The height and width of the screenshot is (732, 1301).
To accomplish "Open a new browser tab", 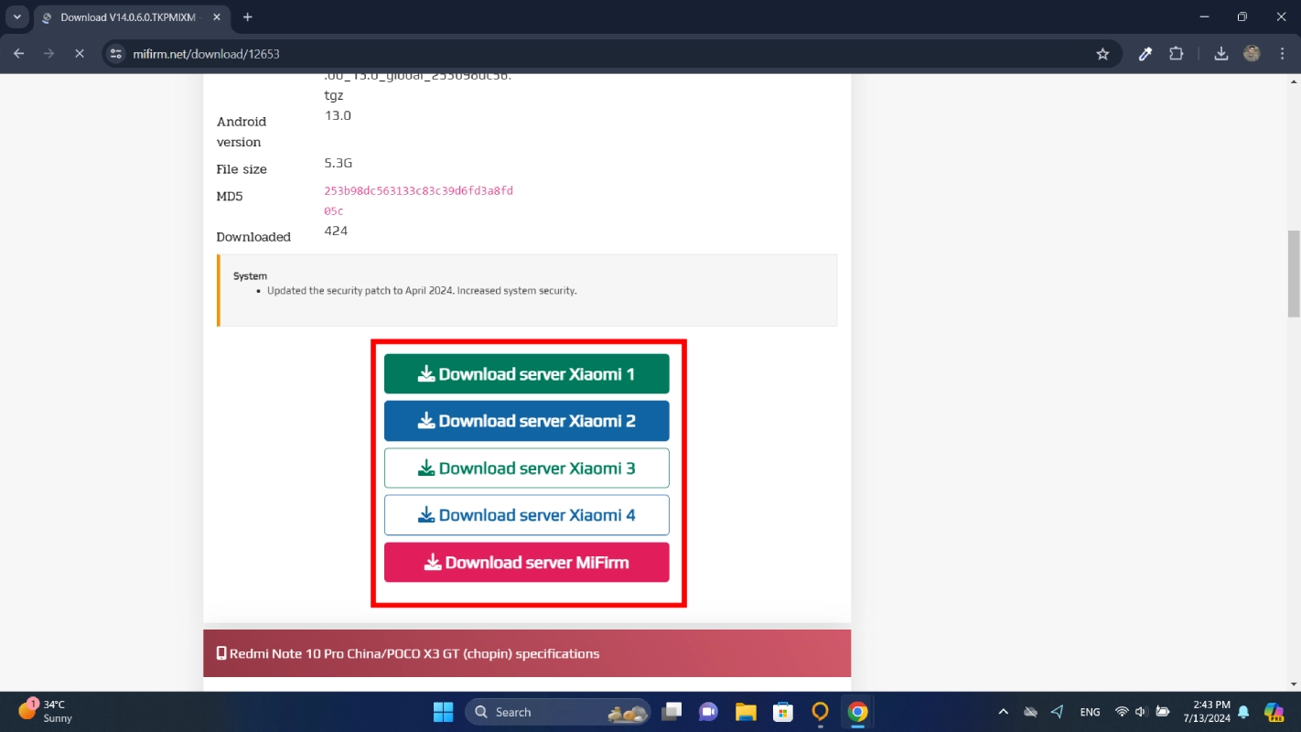I will click(247, 17).
